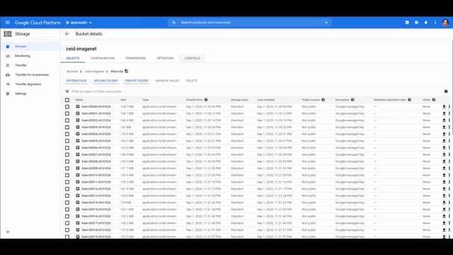Show help for Retention expiration date column
The image size is (453, 255).
(409, 100)
